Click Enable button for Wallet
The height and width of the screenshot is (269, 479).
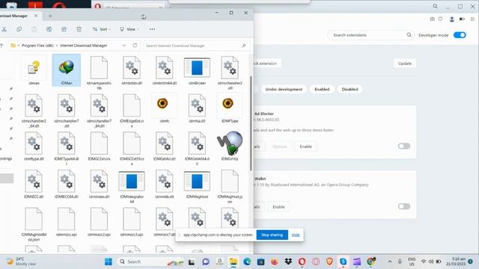[x=278, y=207]
